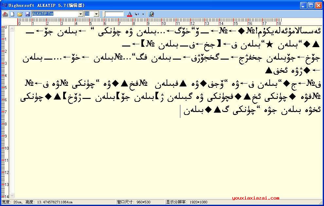Open a file with the folder icon
Screen dimensions: 324x206
[x=20, y=14]
